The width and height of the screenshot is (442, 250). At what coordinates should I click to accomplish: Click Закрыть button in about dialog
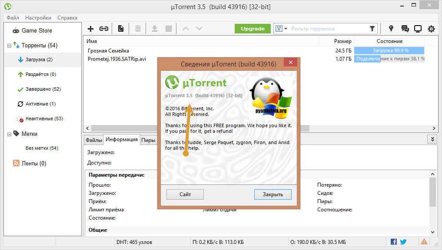click(x=273, y=194)
